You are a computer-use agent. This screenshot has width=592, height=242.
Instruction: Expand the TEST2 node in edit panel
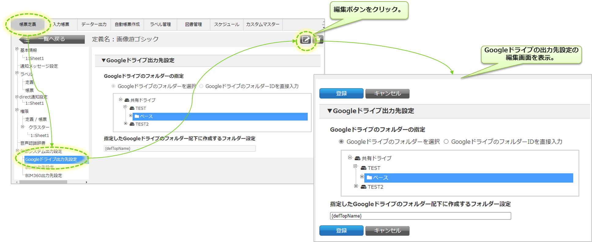[356, 186]
